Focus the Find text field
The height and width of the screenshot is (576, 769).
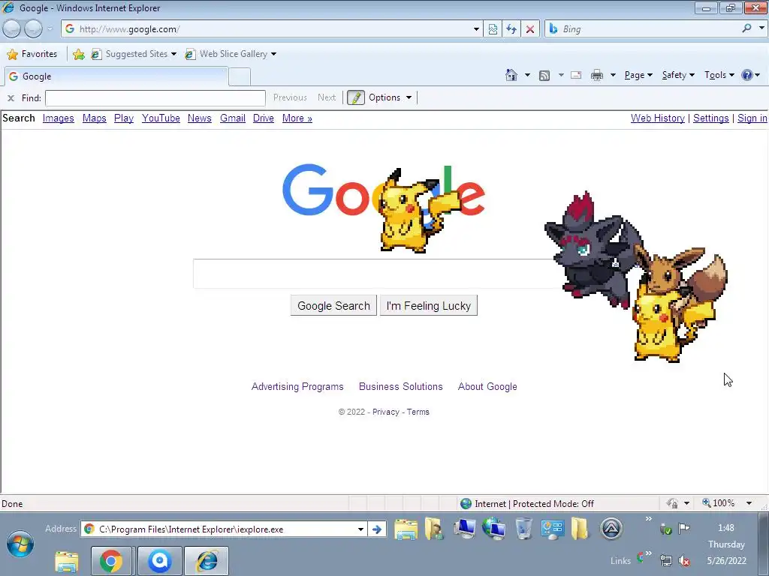click(x=155, y=98)
